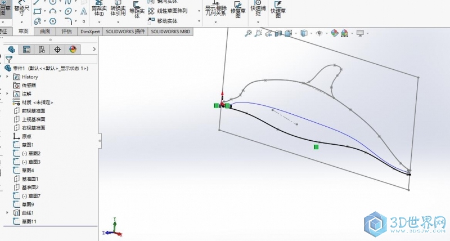Open View Settings dropdown arrow
Viewport: 450px width, 241px height.
(367, 34)
